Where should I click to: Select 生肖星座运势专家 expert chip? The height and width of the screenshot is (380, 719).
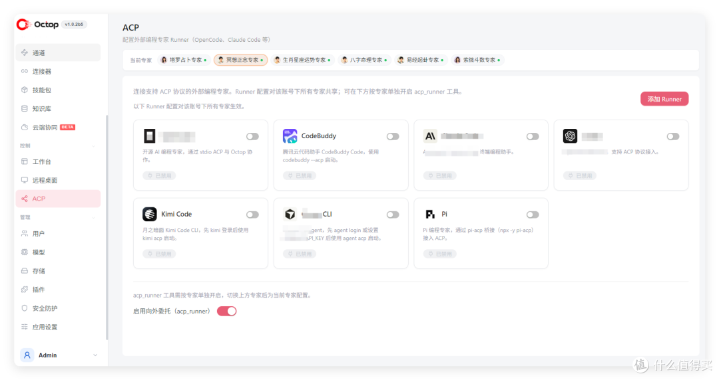302,60
